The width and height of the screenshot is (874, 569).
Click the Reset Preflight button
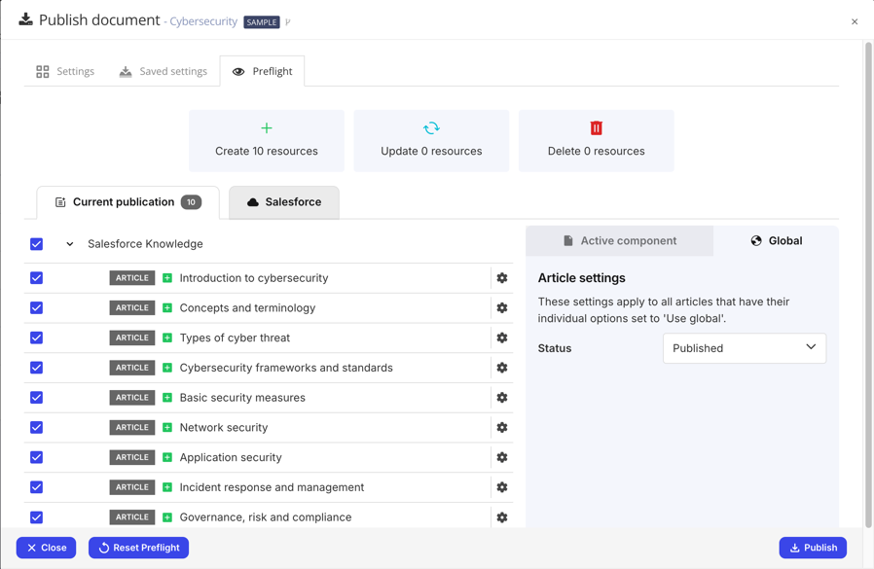(138, 548)
